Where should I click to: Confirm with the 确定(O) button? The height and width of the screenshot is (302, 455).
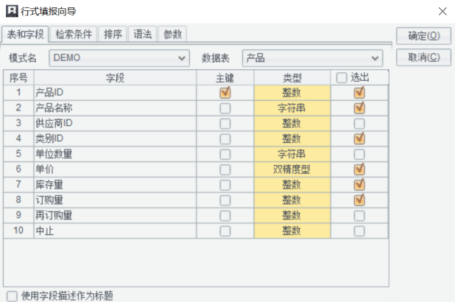click(x=423, y=36)
